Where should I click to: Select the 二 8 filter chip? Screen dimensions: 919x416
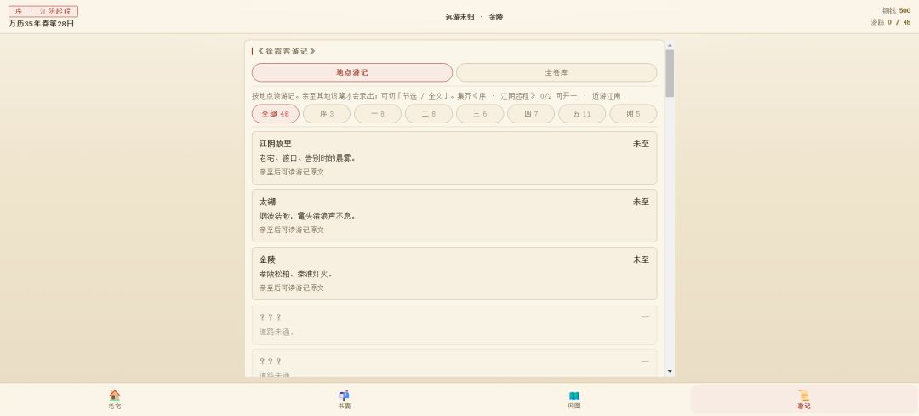428,114
